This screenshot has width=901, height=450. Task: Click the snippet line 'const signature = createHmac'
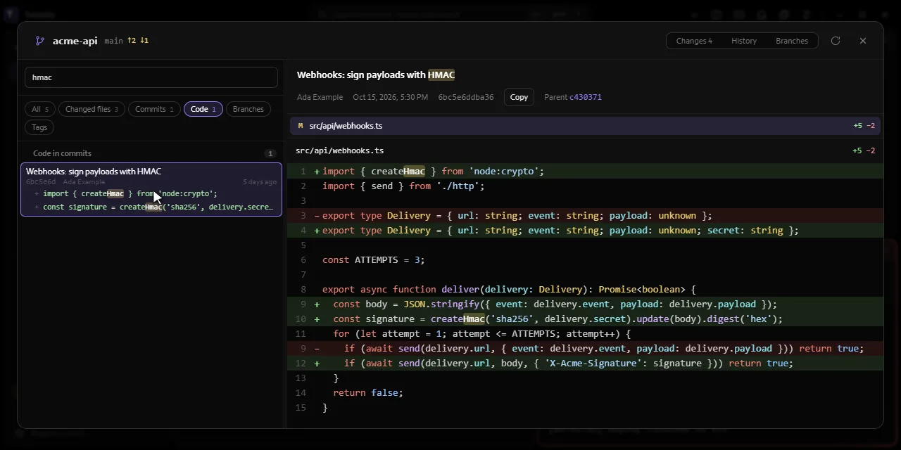tap(158, 207)
